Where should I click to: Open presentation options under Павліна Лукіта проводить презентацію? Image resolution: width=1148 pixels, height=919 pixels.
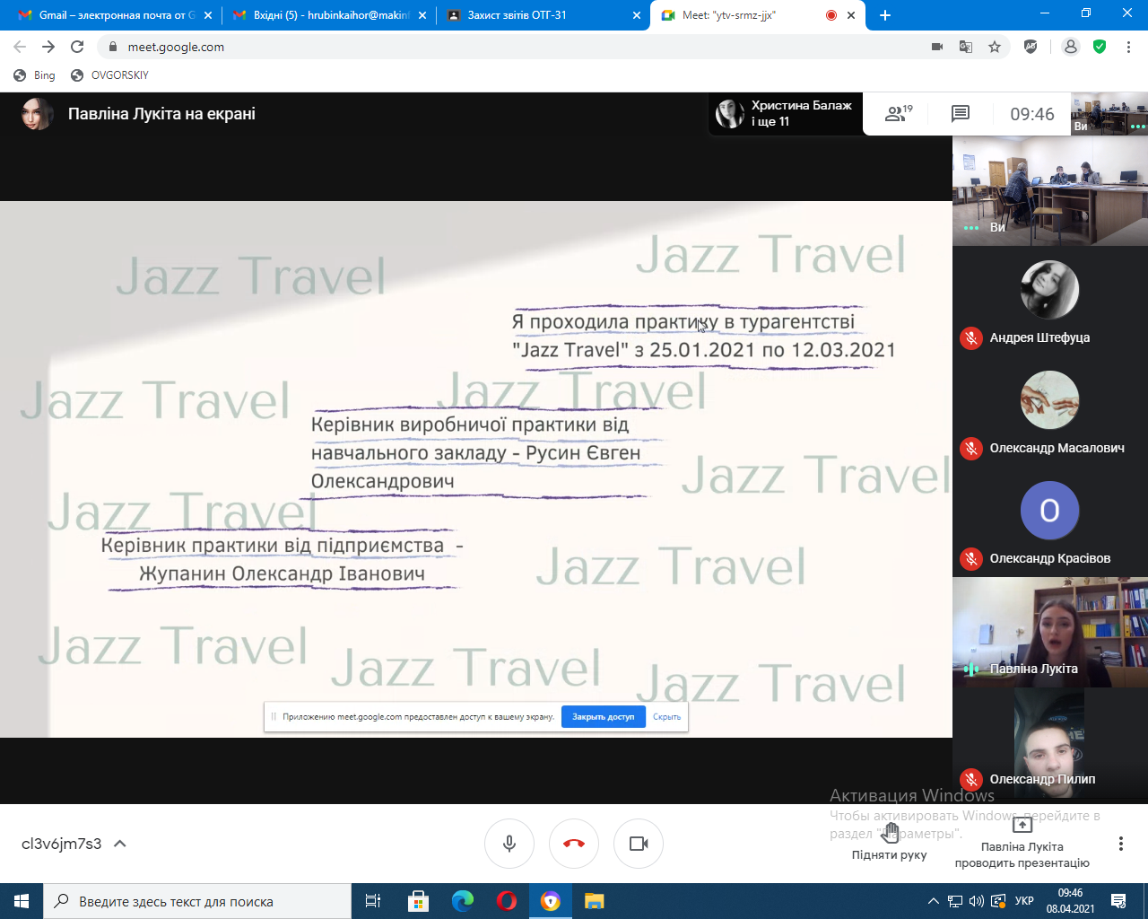pos(1022,844)
